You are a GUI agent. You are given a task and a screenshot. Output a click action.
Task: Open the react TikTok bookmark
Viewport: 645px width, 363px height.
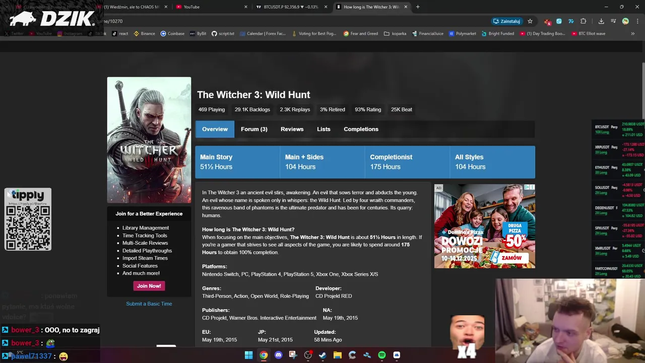pos(120,34)
